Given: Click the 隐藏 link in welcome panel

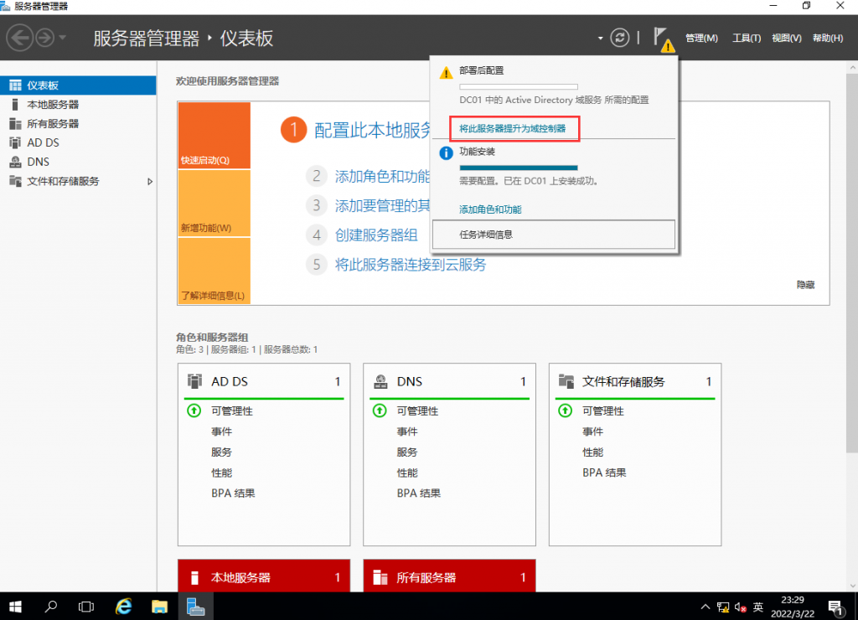Looking at the screenshot, I should (x=805, y=285).
